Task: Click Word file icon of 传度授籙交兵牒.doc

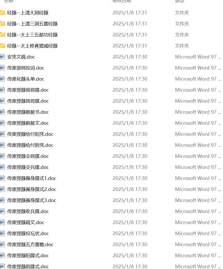Action: tap(3, 167)
